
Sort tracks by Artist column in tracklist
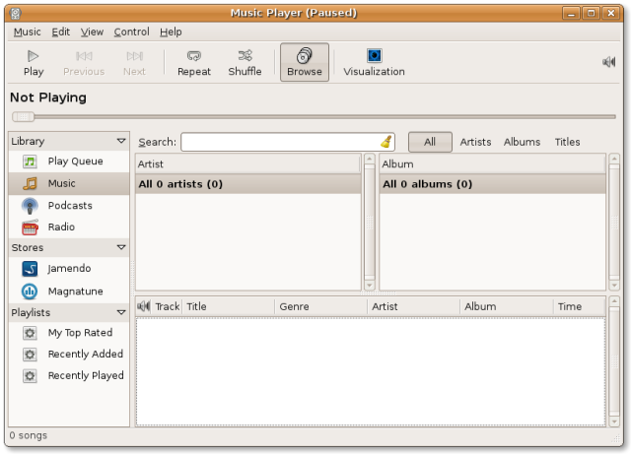(x=414, y=306)
